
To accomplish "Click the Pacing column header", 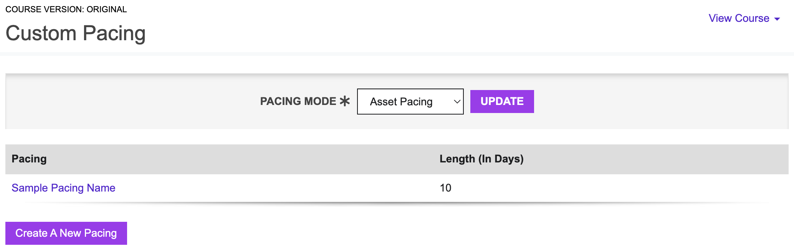I will pos(29,159).
